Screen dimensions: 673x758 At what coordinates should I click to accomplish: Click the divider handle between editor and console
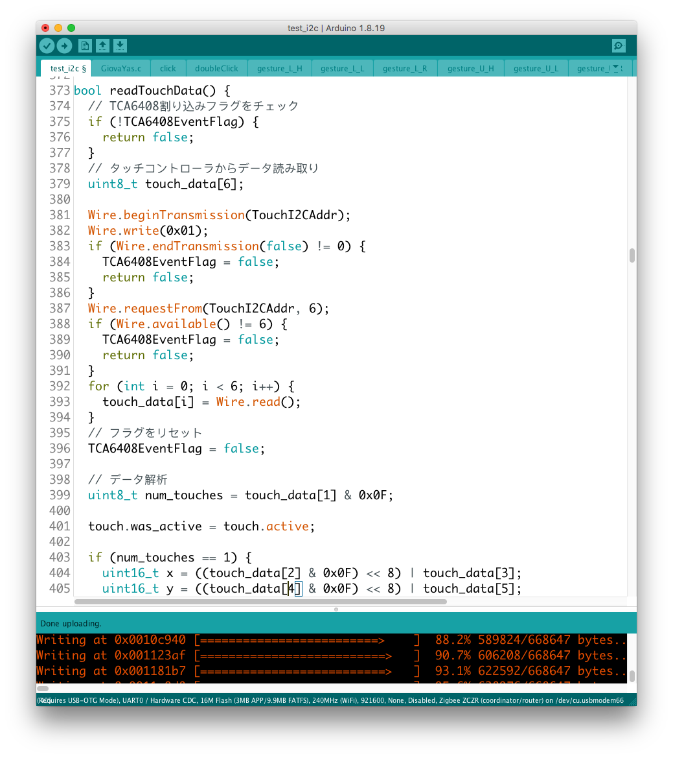click(336, 610)
